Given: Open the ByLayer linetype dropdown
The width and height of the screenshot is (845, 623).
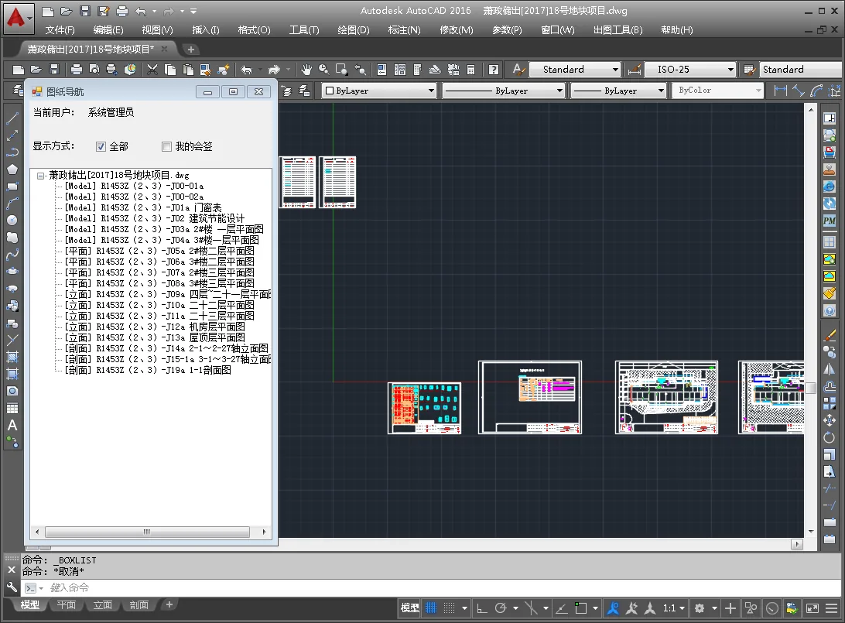Looking at the screenshot, I should 503,91.
